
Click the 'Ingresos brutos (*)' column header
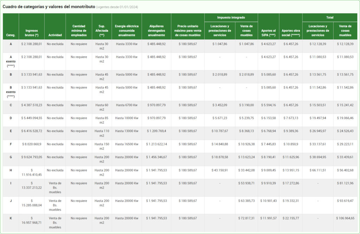32,33
